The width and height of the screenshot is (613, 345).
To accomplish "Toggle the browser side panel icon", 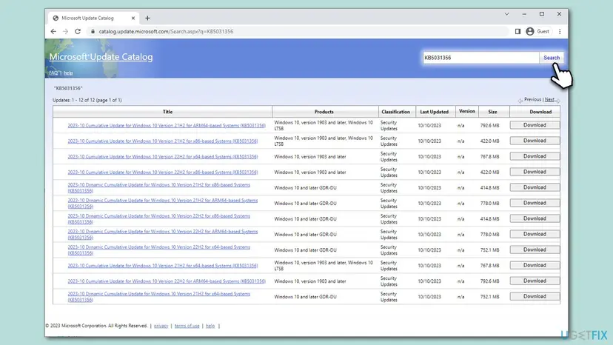I will [517, 31].
